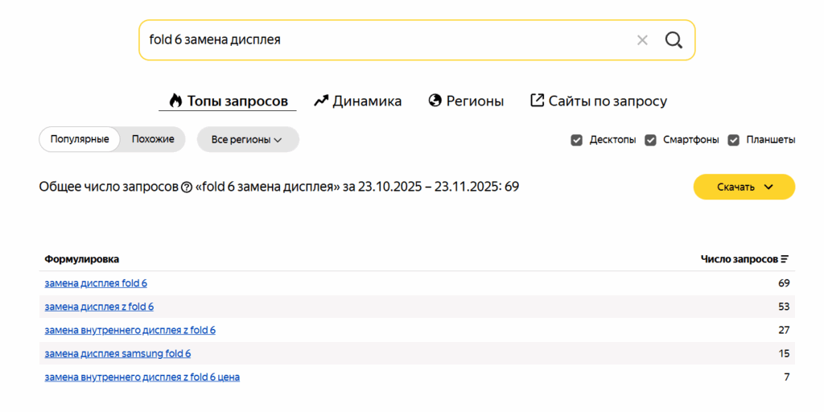Go to Сайты по запросу tab
Image resolution: width=824 pixels, height=412 pixels.
598,101
